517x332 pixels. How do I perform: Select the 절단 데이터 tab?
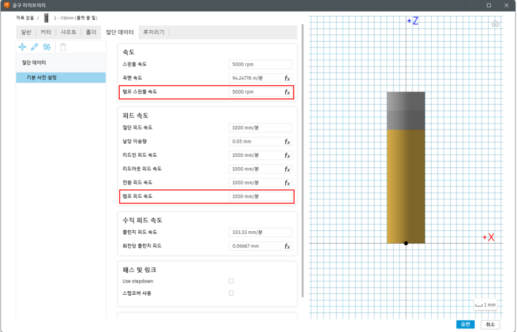pyautogui.click(x=119, y=32)
